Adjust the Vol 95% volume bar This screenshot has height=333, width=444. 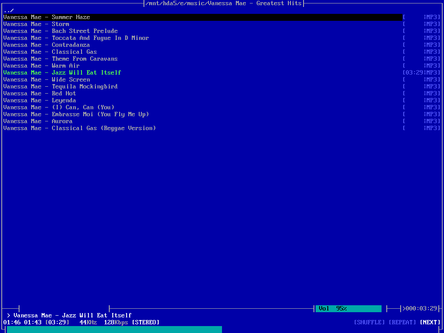pyautogui.click(x=349, y=308)
